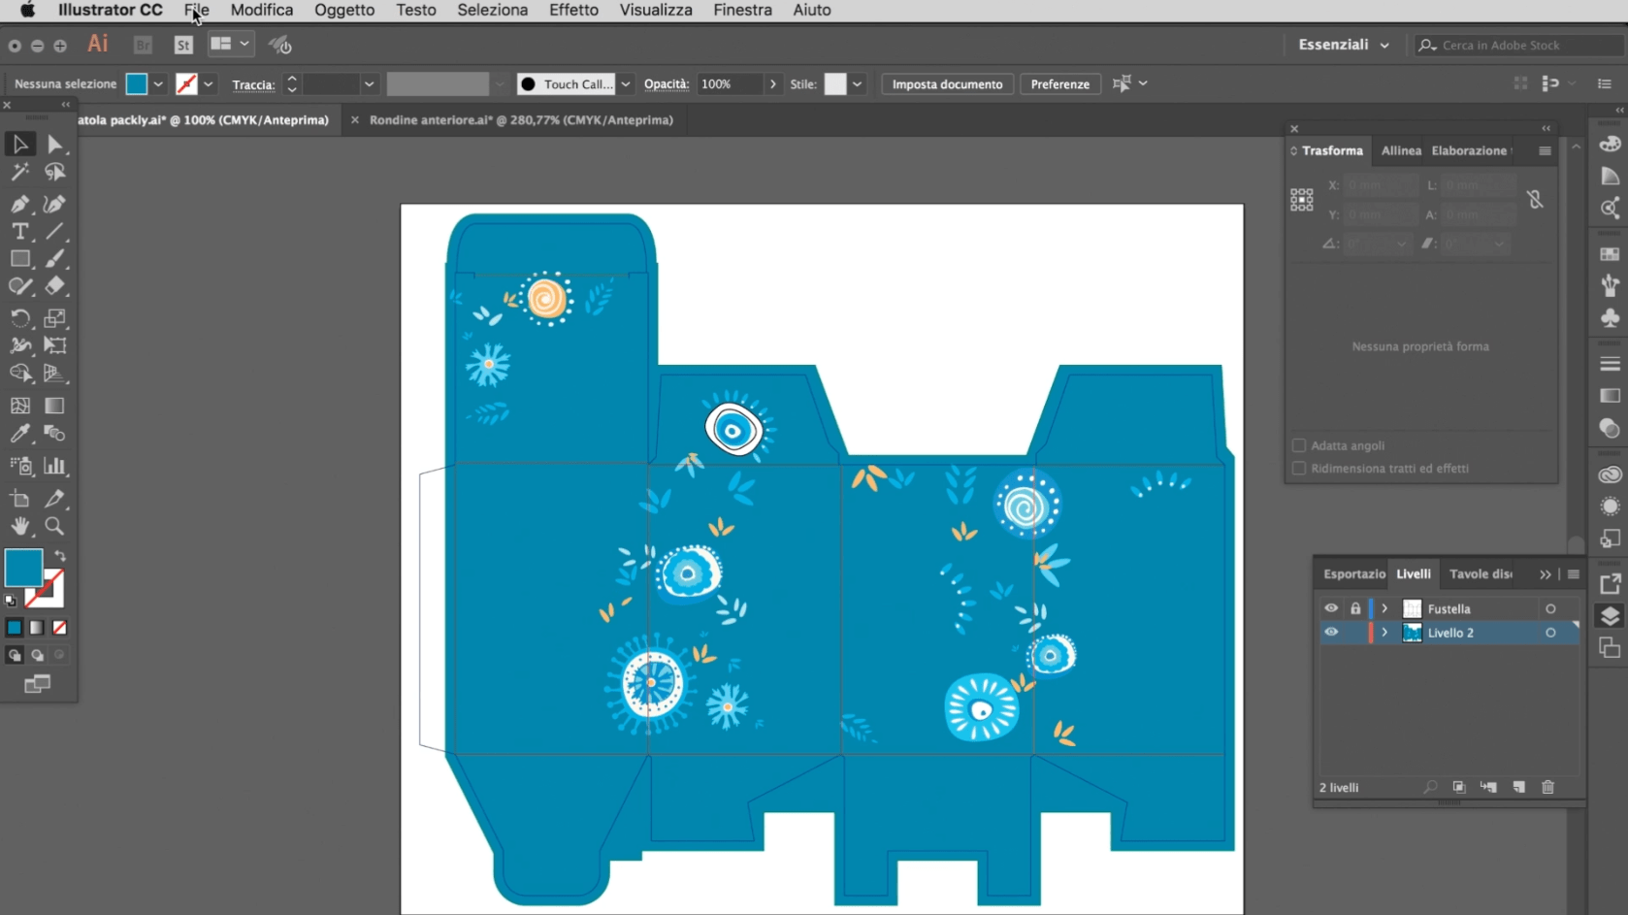Pick the Eyedropper tool
Viewport: 1628px width, 915px height.
(x=20, y=434)
